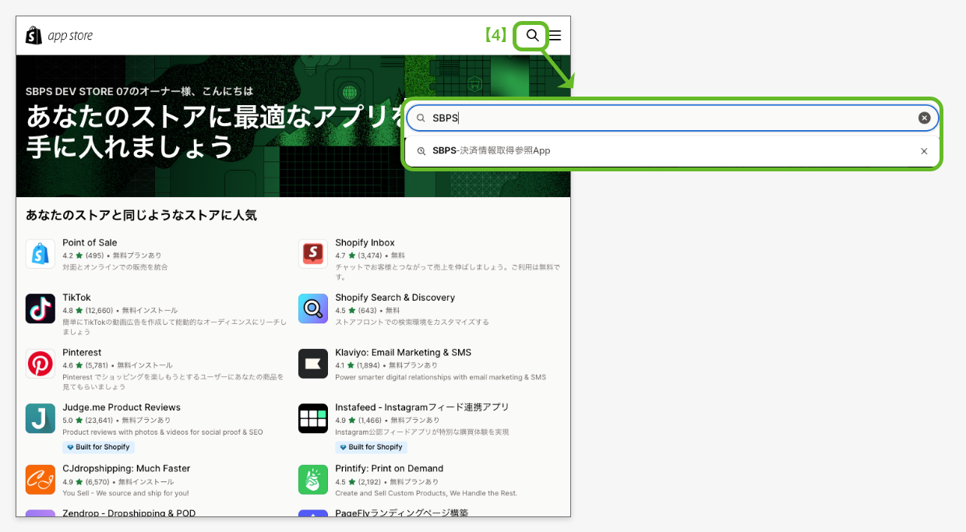This screenshot has height=532, width=966.
Task: Focus the search box containing SBPS
Action: [672, 118]
